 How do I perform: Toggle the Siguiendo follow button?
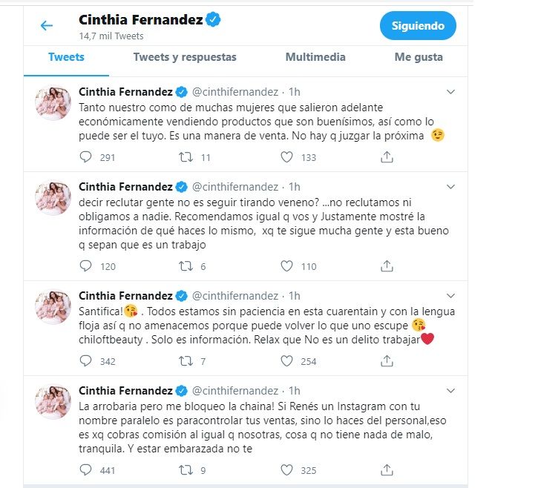pyautogui.click(x=418, y=26)
